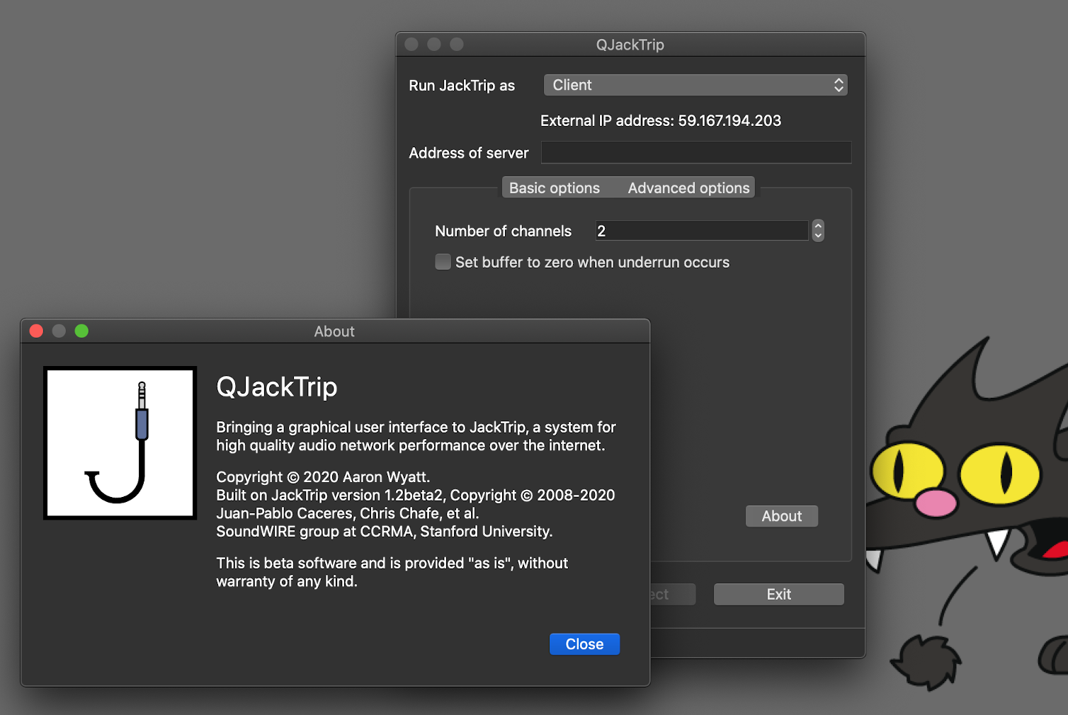Select the External IP address text
This screenshot has width=1068, height=715.
point(661,120)
